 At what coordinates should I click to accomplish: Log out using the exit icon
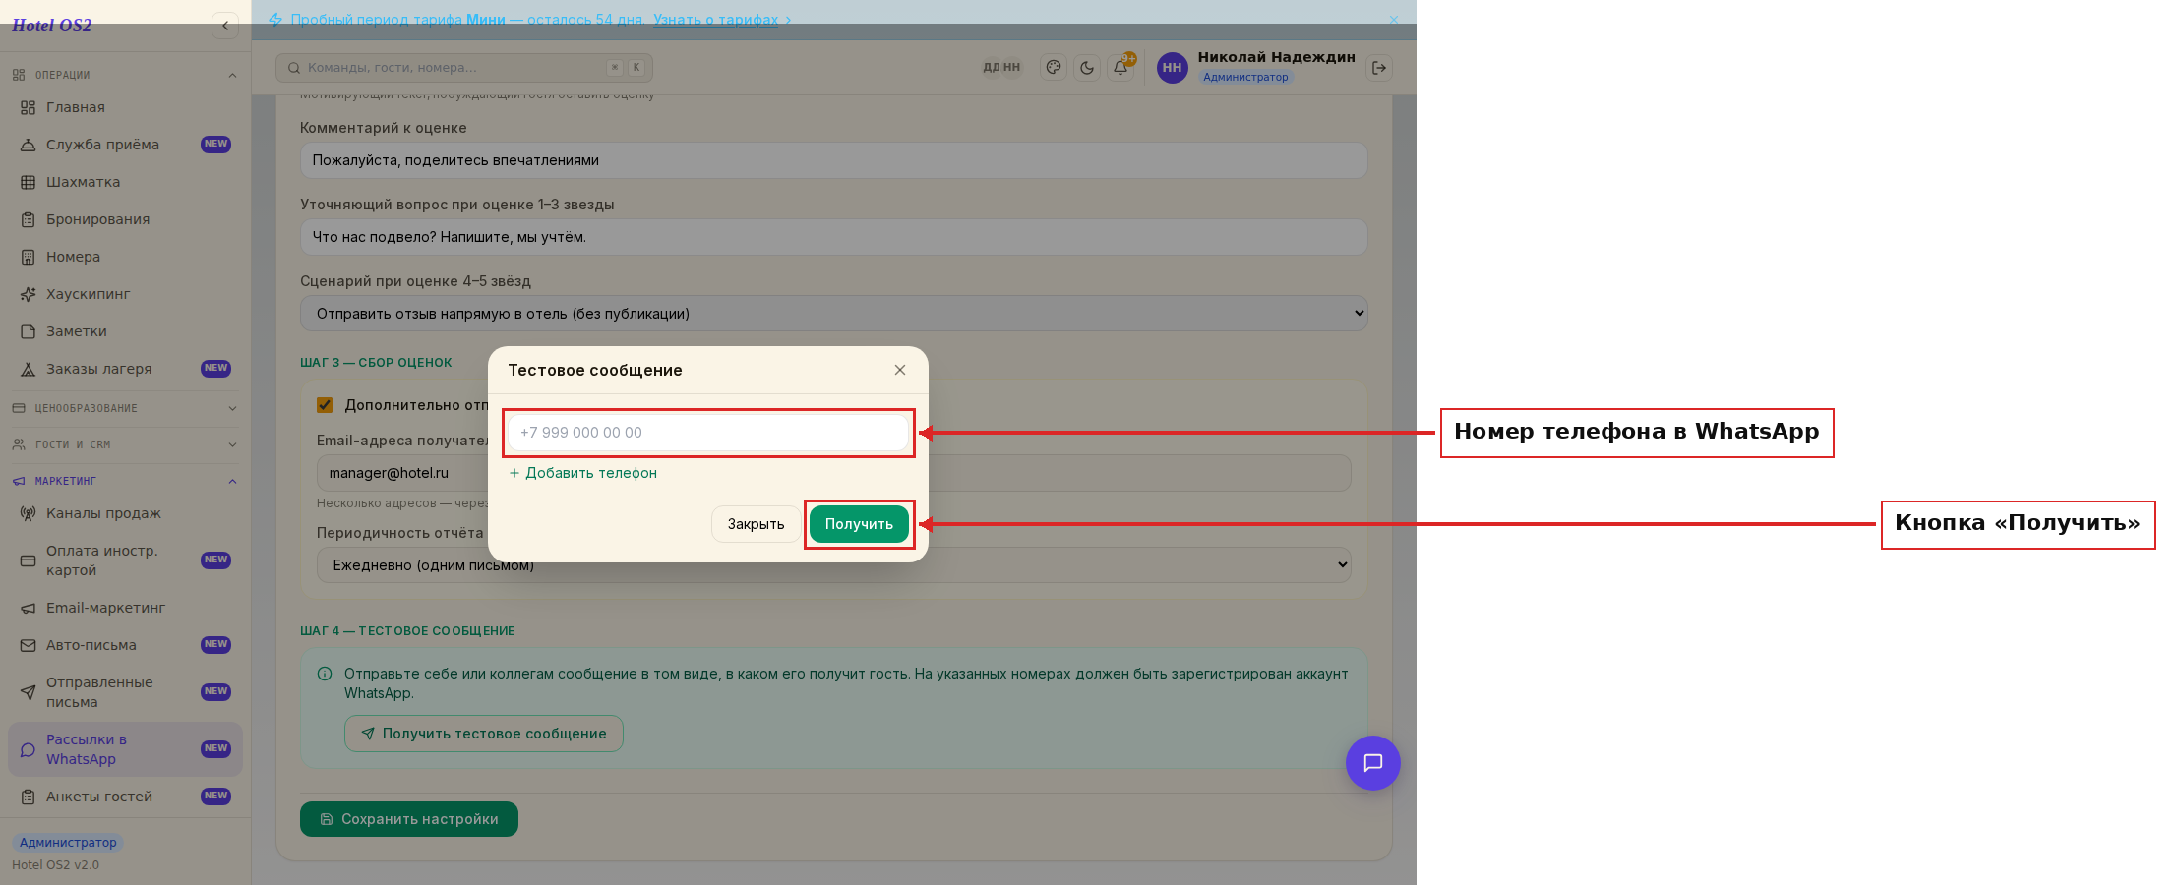click(1379, 68)
